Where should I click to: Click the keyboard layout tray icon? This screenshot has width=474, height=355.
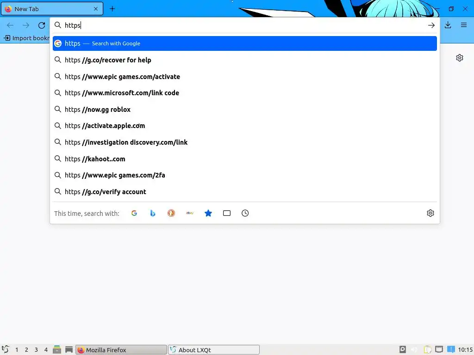439,349
